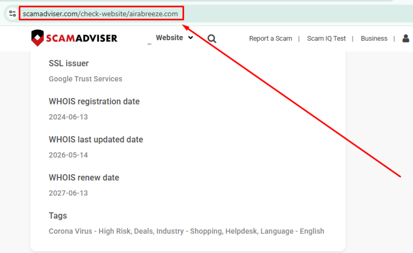Click the magnifier search icon
Viewport: 413px width, 253px height.
[x=212, y=39]
